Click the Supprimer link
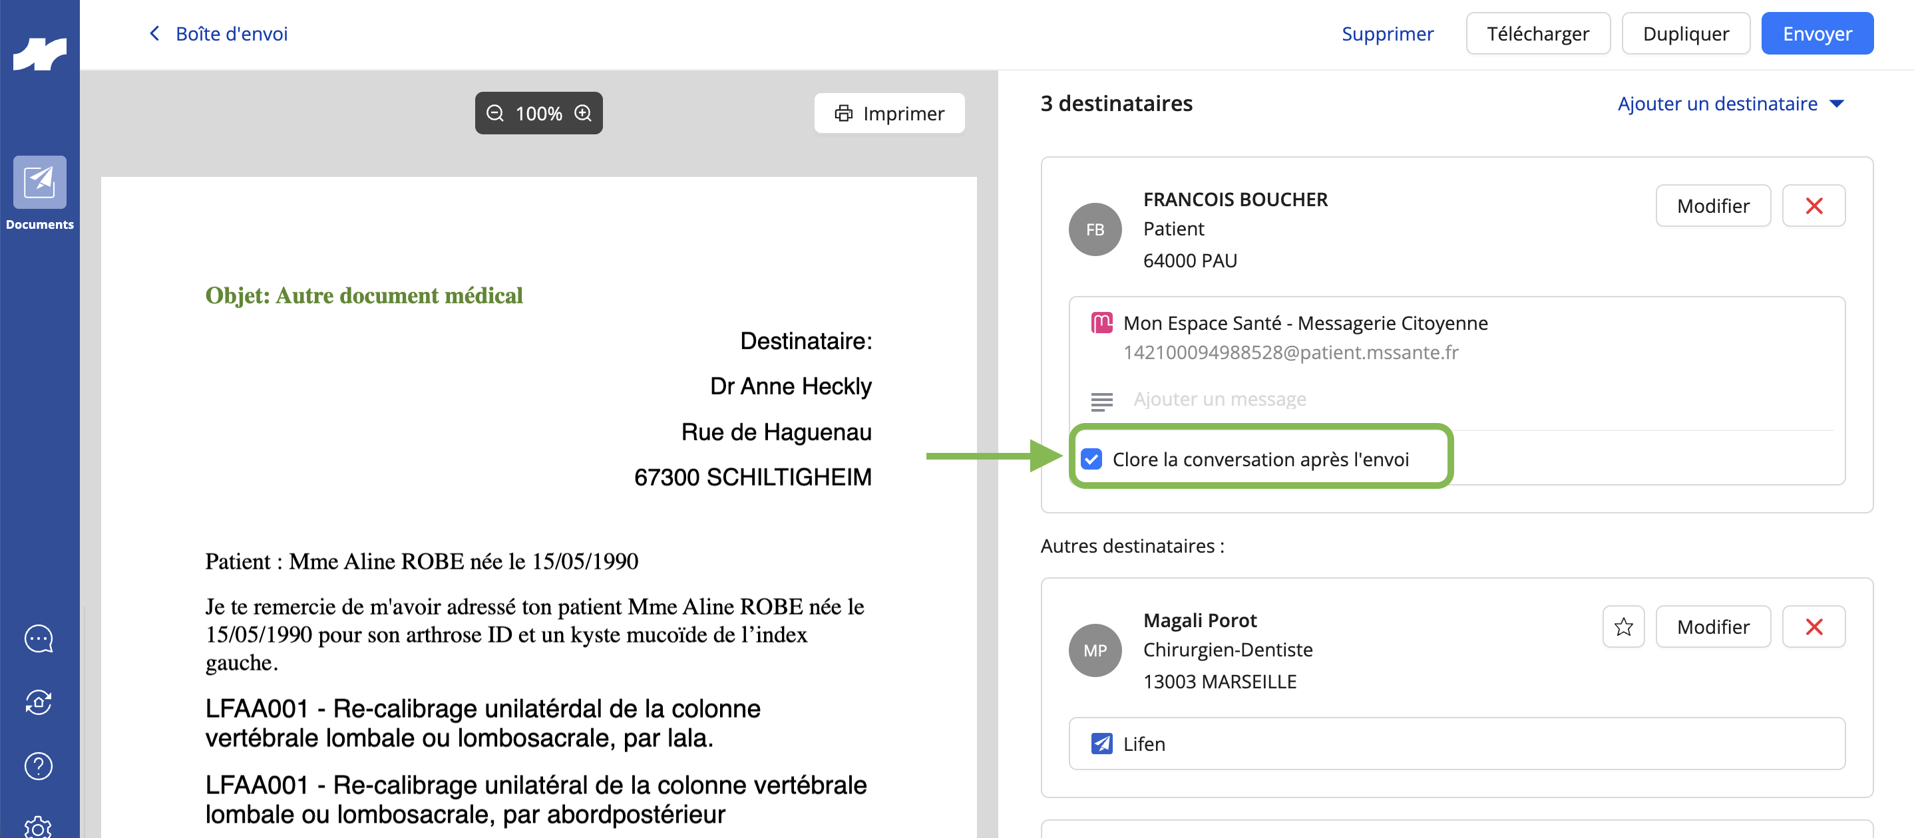The width and height of the screenshot is (1914, 838). [x=1387, y=34]
